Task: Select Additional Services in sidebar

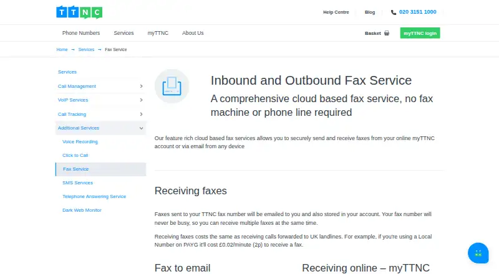Action: click(x=79, y=128)
